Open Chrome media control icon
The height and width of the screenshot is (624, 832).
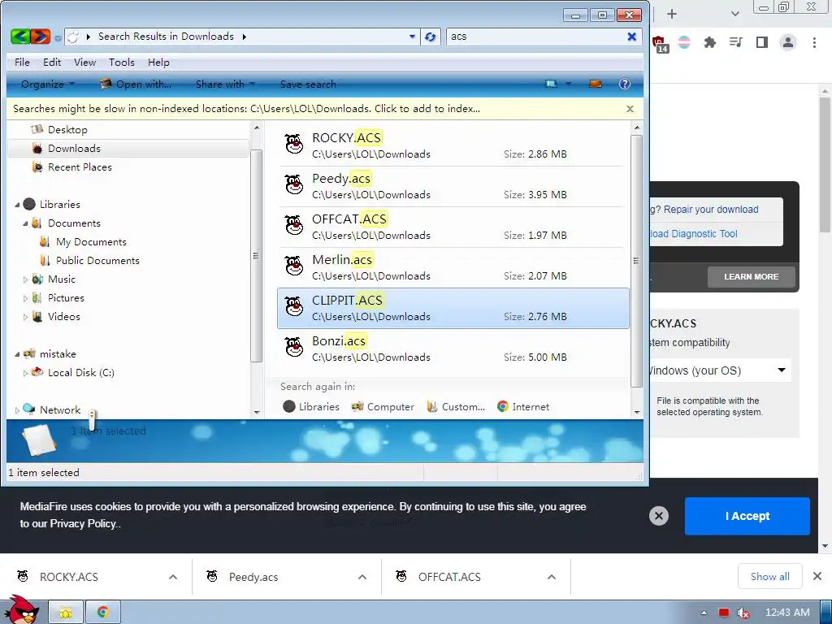tap(735, 42)
